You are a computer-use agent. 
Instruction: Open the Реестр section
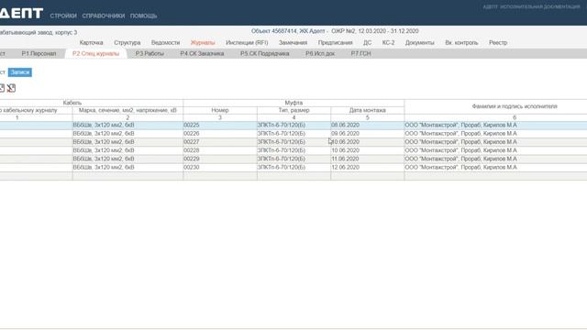pyautogui.click(x=498, y=43)
